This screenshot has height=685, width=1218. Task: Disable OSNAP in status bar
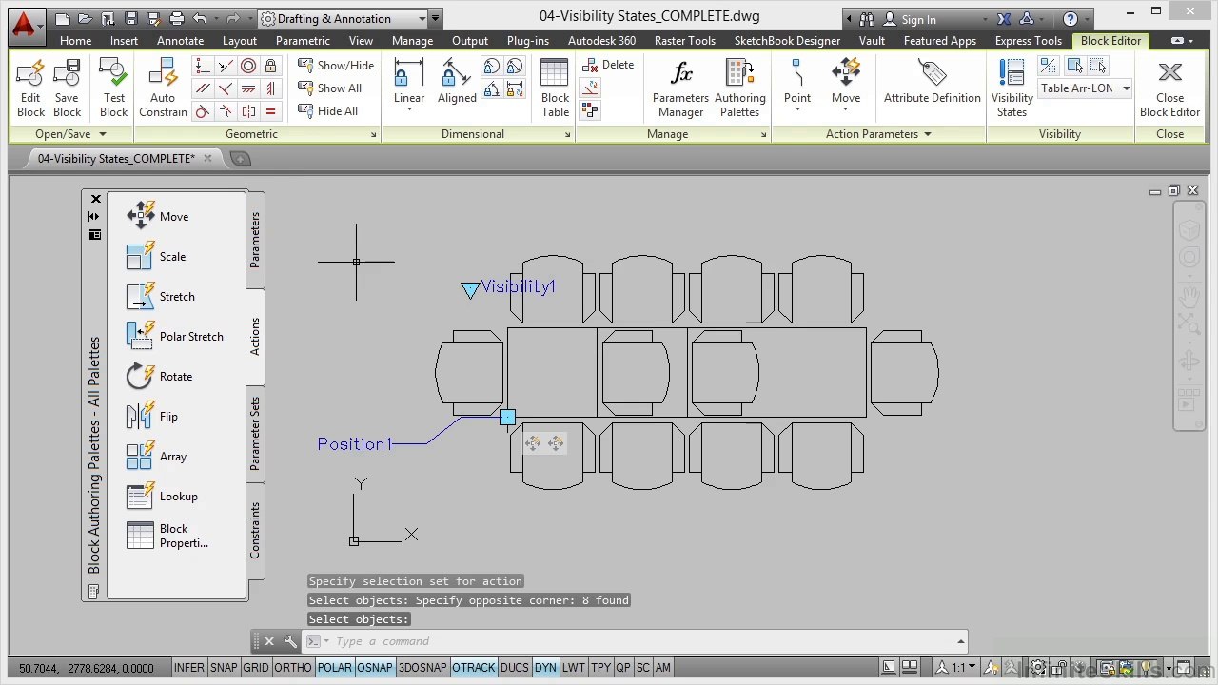375,668
